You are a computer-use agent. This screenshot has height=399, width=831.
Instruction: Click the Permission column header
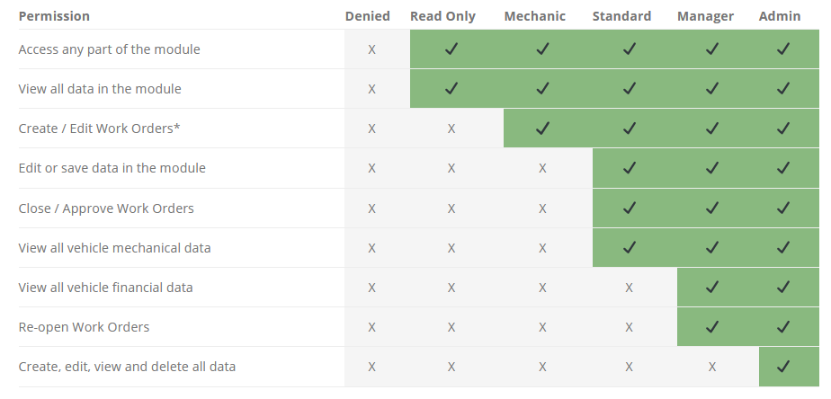pyautogui.click(x=54, y=16)
